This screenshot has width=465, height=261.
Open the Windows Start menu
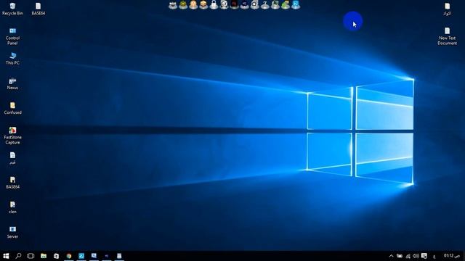(6, 256)
